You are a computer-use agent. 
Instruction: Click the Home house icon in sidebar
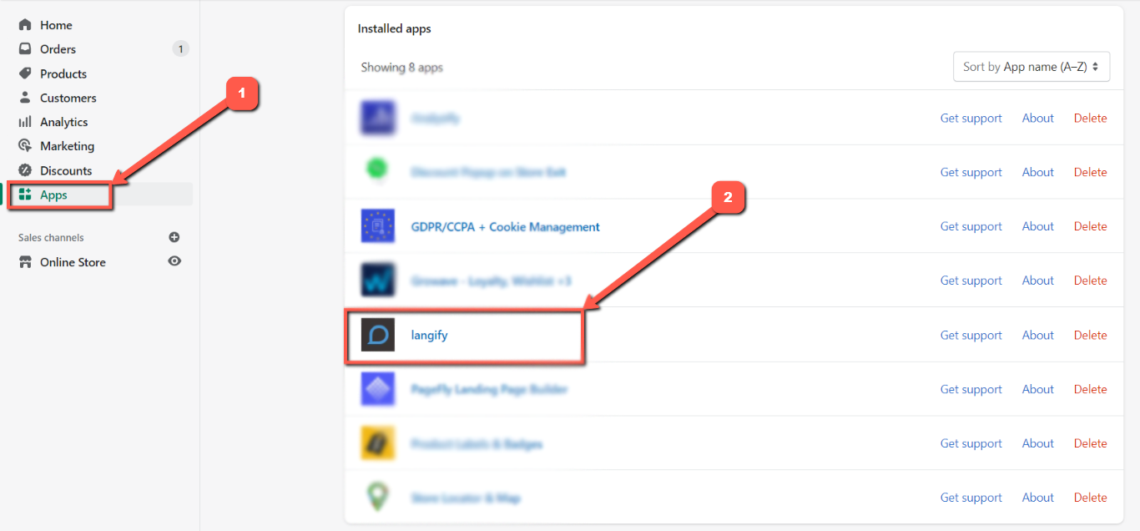click(25, 25)
